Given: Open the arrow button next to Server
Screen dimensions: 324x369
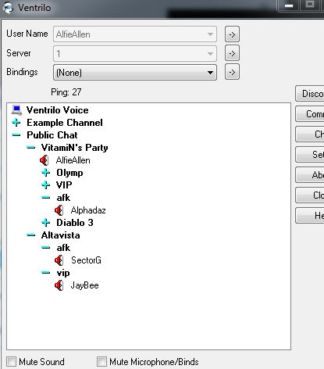Looking at the screenshot, I should point(232,53).
